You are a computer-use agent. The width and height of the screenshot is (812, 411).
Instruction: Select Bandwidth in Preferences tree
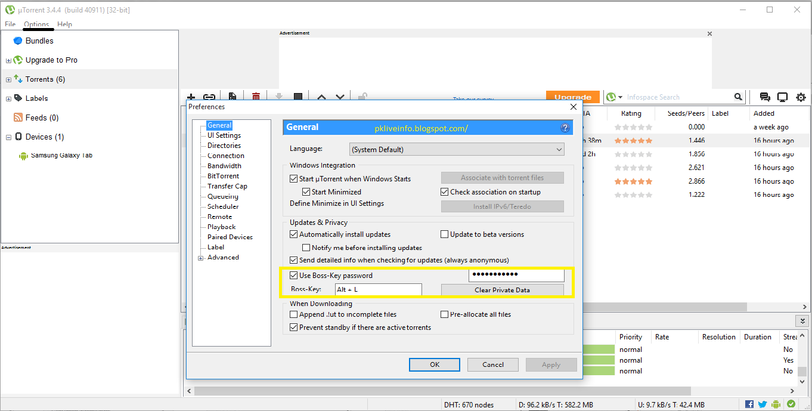(224, 166)
